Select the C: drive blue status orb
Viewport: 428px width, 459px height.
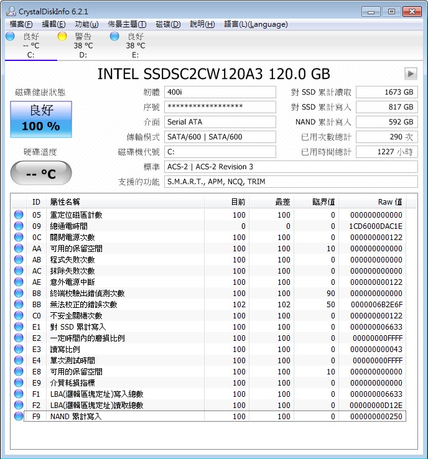click(10, 36)
